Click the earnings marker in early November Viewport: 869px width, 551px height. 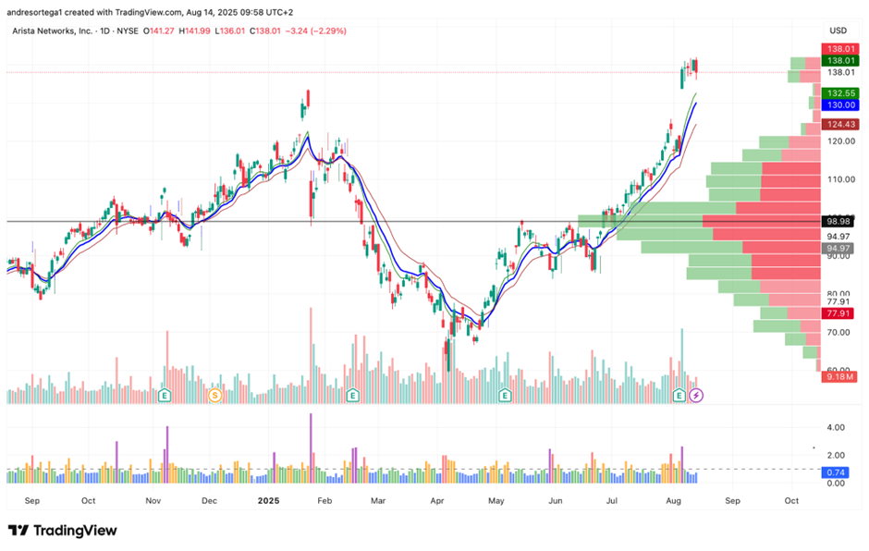pos(164,396)
